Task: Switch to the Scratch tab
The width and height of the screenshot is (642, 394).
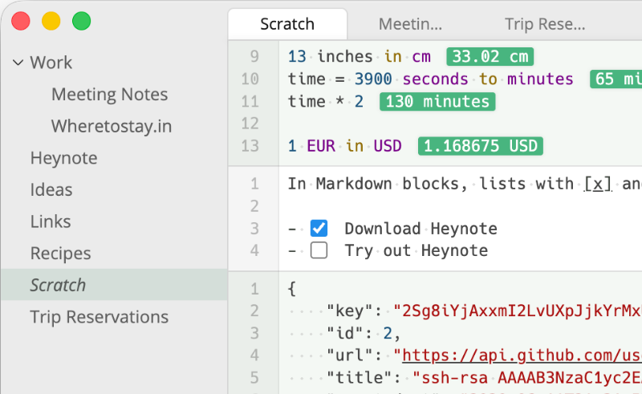Action: click(x=287, y=24)
